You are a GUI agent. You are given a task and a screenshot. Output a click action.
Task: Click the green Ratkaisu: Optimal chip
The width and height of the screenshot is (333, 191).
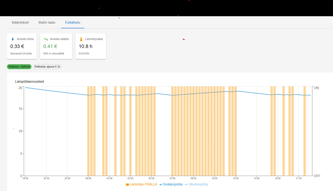[19, 67]
